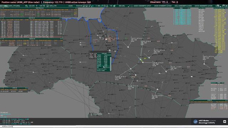Collapse the departure list via header arrow
The height and width of the screenshot is (128, 228).
coord(61,39)
